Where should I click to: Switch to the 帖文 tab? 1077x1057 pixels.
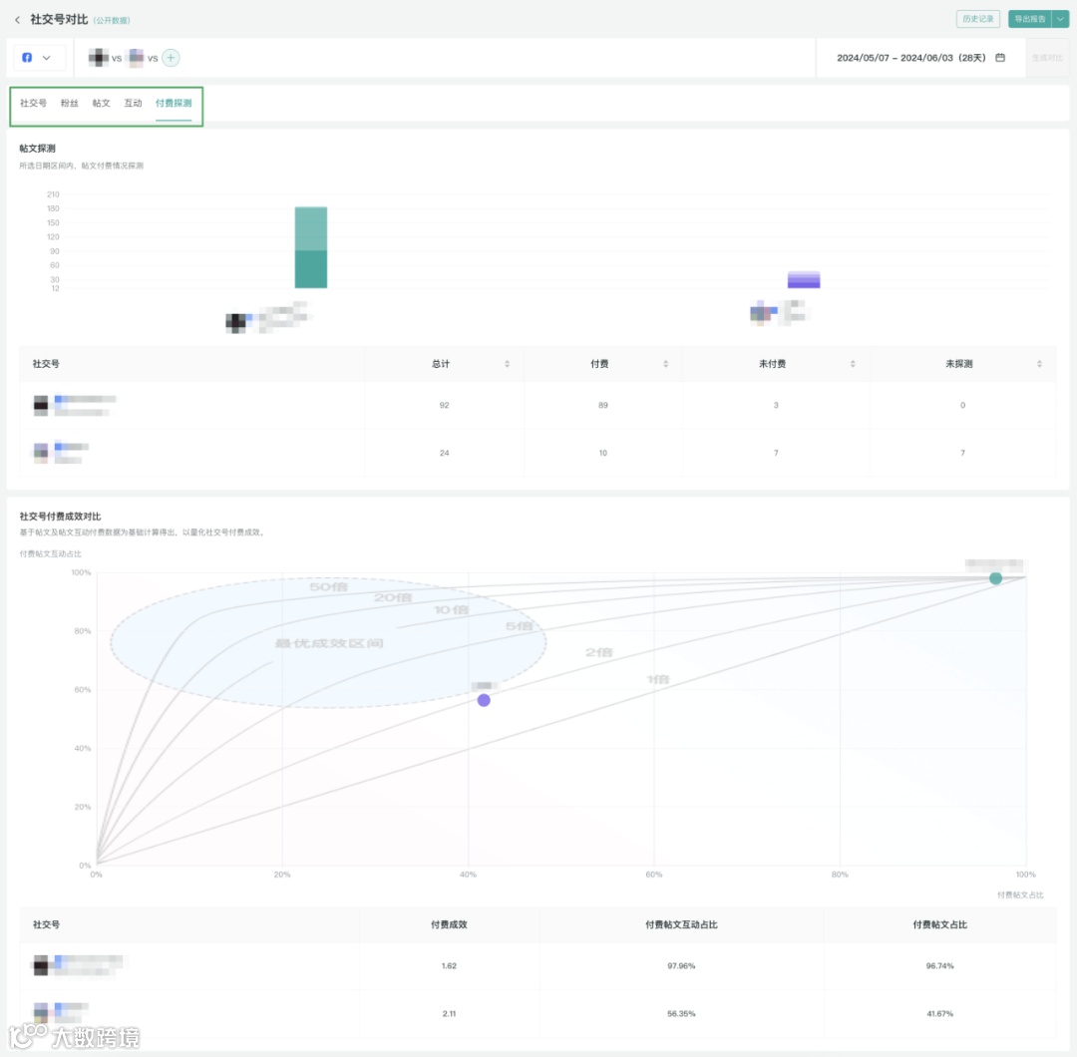pyautogui.click(x=101, y=103)
